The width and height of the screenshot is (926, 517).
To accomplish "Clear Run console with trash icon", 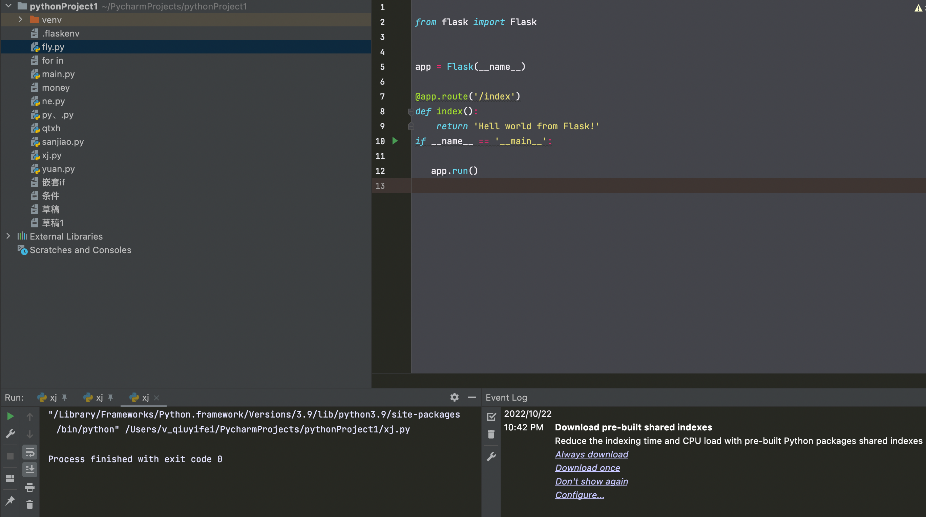I will point(30,505).
